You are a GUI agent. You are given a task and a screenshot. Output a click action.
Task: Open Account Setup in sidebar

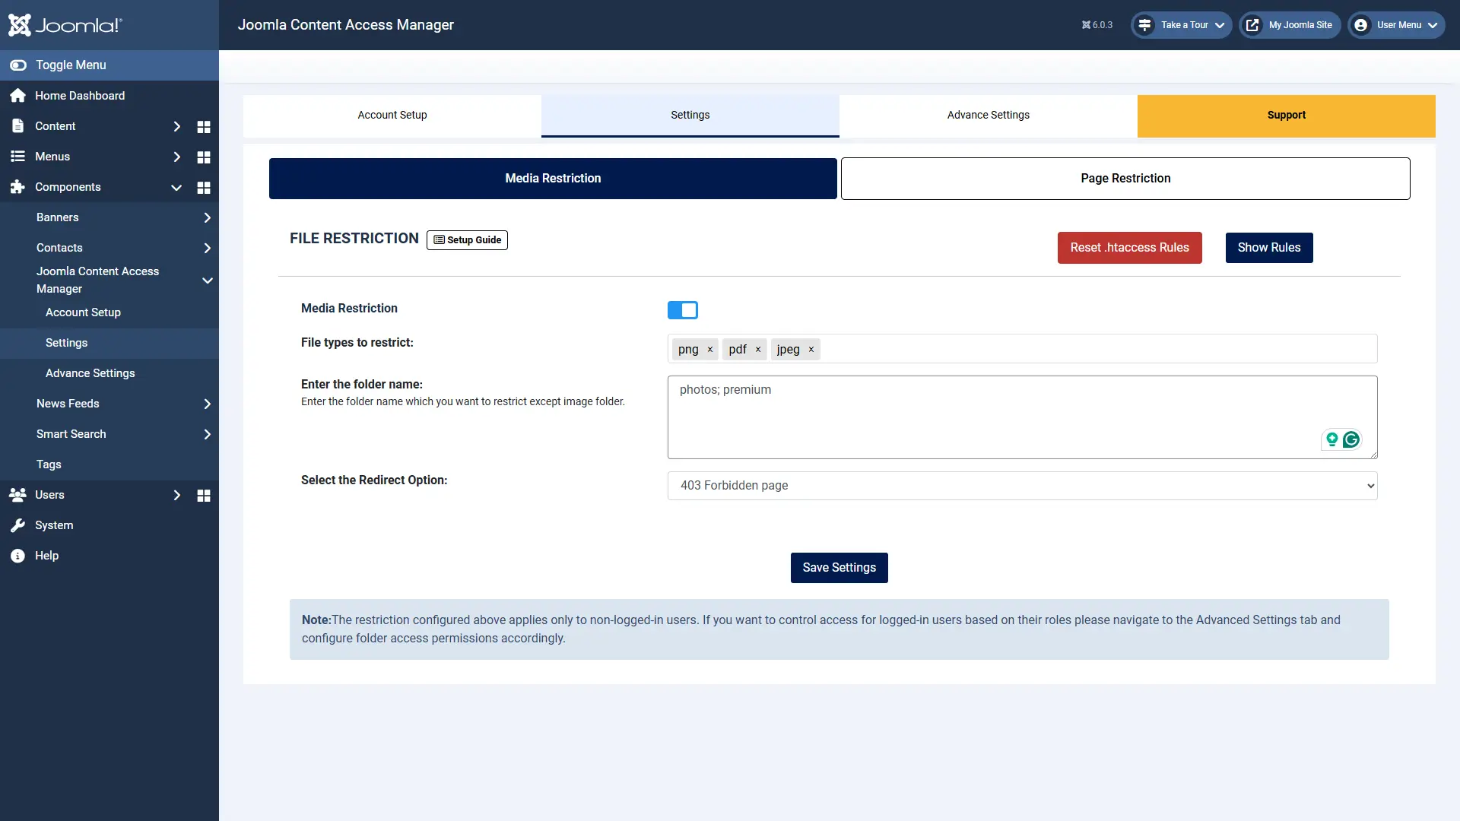pyautogui.click(x=83, y=312)
